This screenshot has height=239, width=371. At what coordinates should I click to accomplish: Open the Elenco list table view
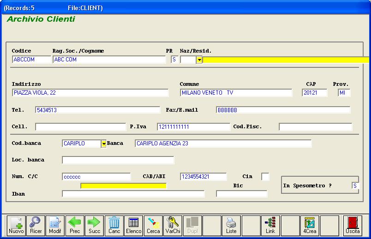click(134, 226)
